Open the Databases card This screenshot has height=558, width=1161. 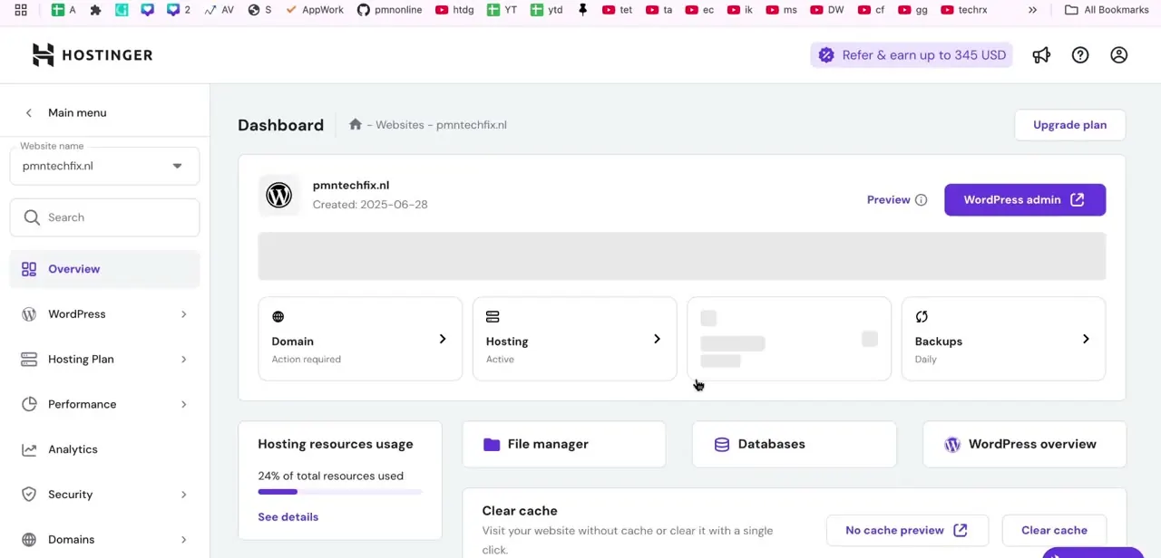795,445
